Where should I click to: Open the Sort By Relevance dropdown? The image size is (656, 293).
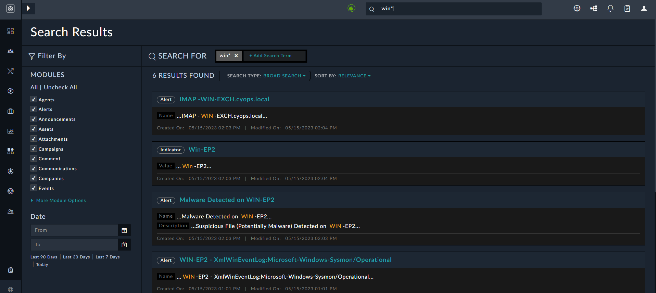point(354,76)
